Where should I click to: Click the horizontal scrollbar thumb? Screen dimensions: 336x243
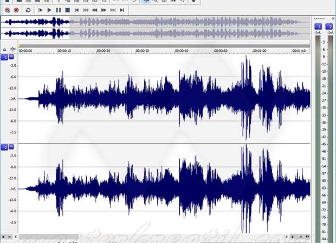[49, 237]
